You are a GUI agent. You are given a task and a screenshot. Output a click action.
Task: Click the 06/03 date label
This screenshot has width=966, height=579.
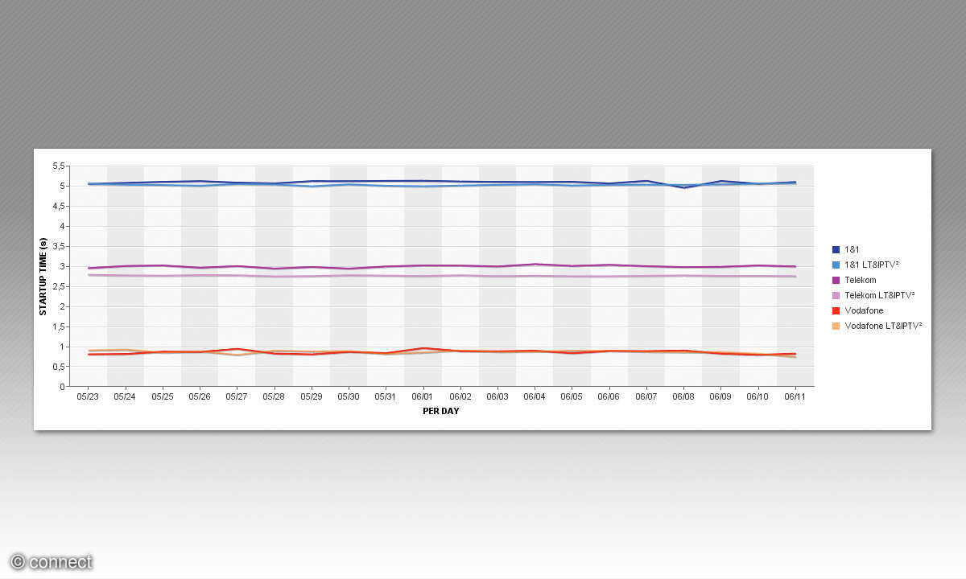click(x=497, y=396)
